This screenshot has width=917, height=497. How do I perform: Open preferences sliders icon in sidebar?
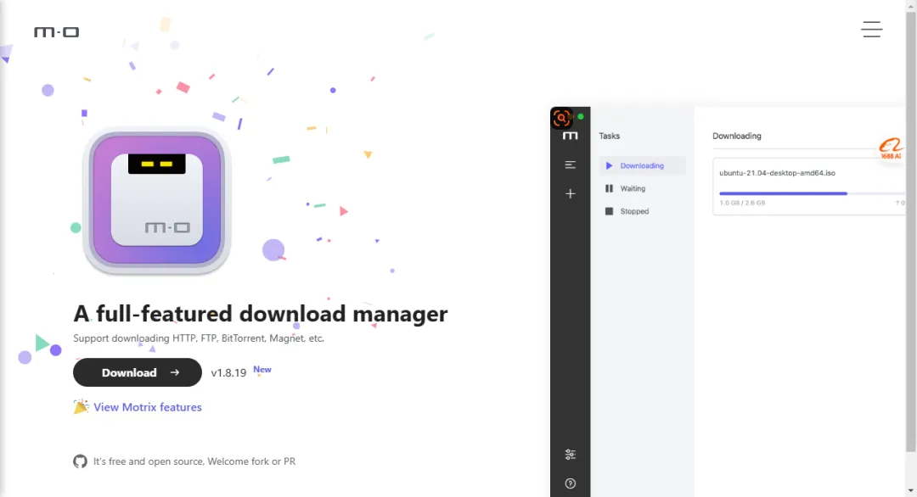[x=571, y=455]
